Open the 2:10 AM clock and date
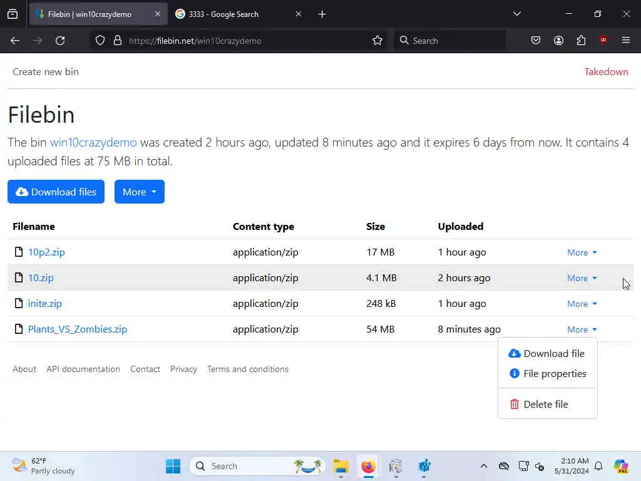The height and width of the screenshot is (481, 641). 572,466
